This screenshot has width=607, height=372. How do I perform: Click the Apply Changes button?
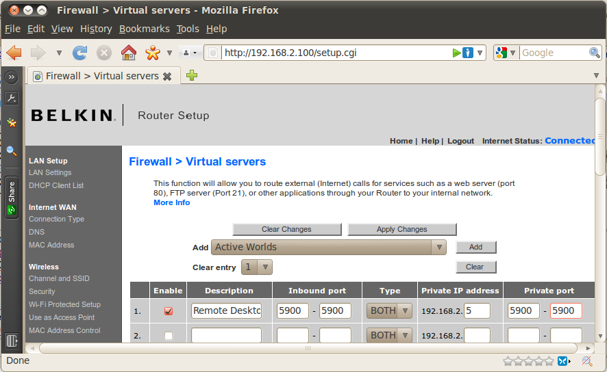402,229
